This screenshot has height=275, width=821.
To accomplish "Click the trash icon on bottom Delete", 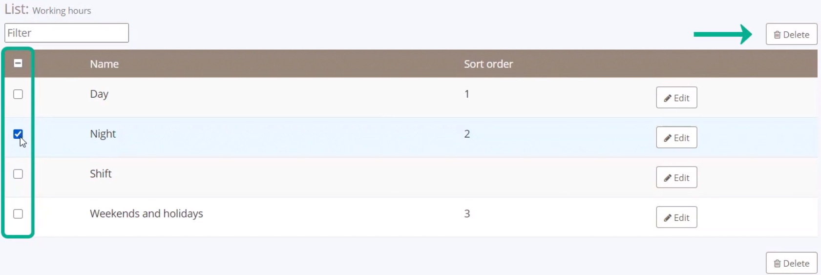I will (x=777, y=263).
